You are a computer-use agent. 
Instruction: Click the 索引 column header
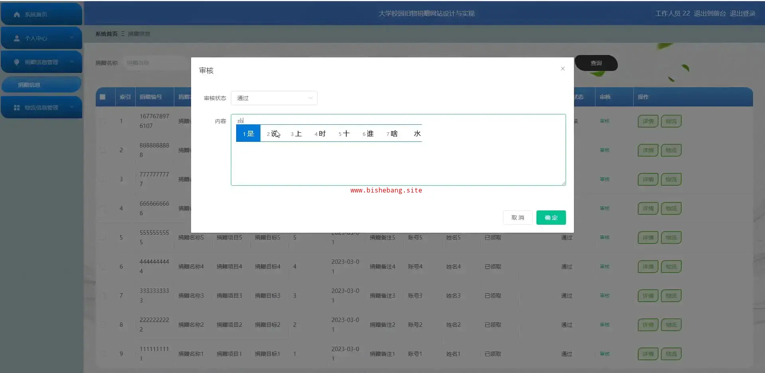(x=125, y=97)
